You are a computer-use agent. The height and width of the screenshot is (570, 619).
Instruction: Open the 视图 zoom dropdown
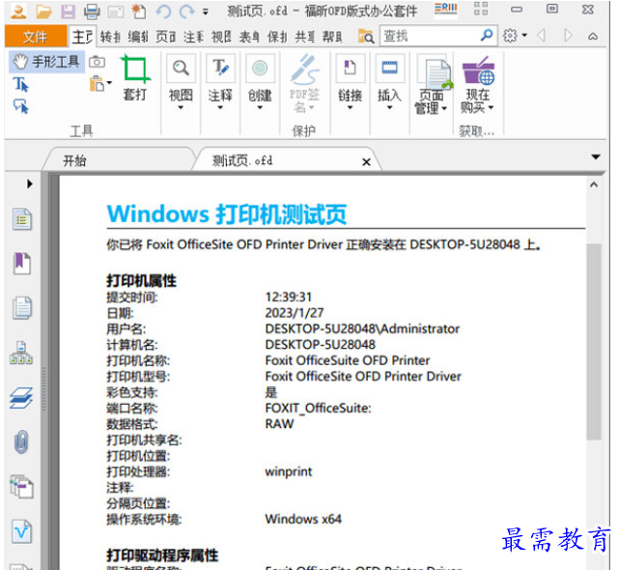[181, 82]
